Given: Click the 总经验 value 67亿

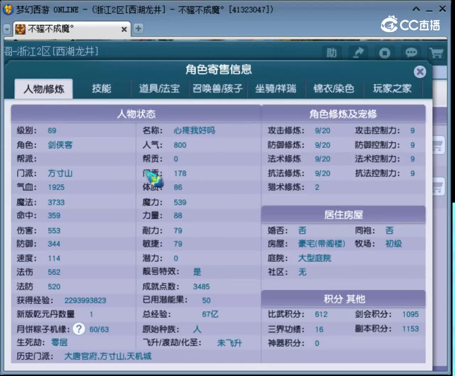Looking at the screenshot, I should (x=210, y=314).
